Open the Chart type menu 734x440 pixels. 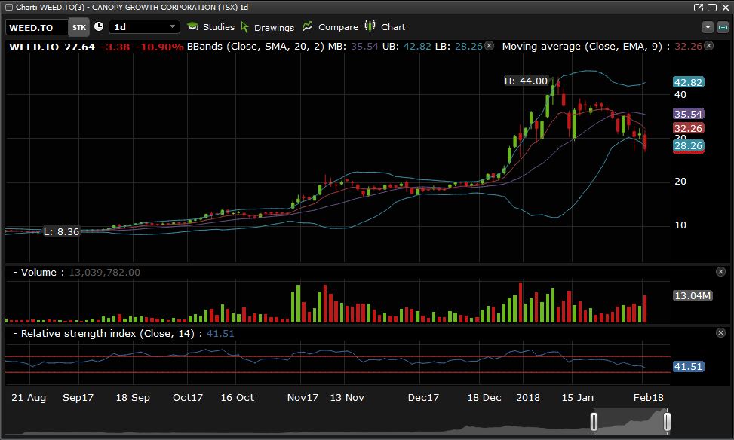pyautogui.click(x=385, y=27)
